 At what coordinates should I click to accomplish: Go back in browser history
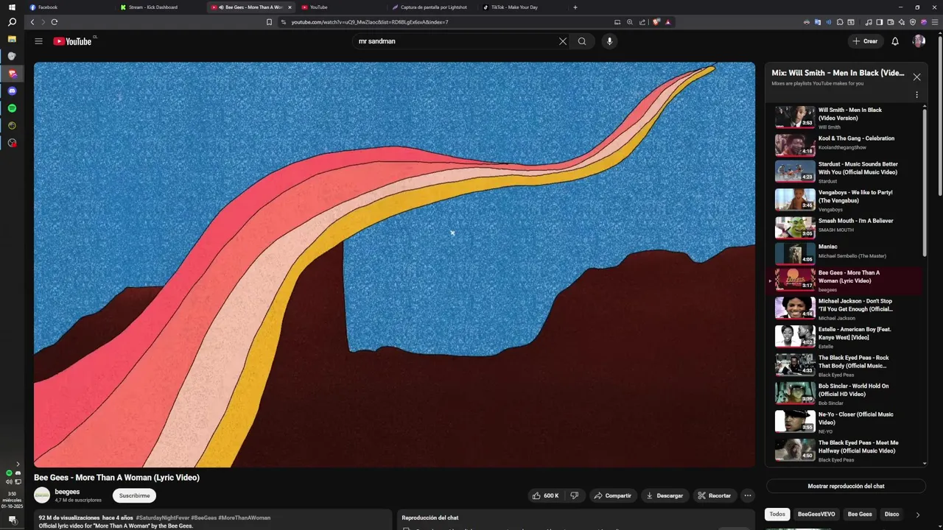[x=32, y=22]
